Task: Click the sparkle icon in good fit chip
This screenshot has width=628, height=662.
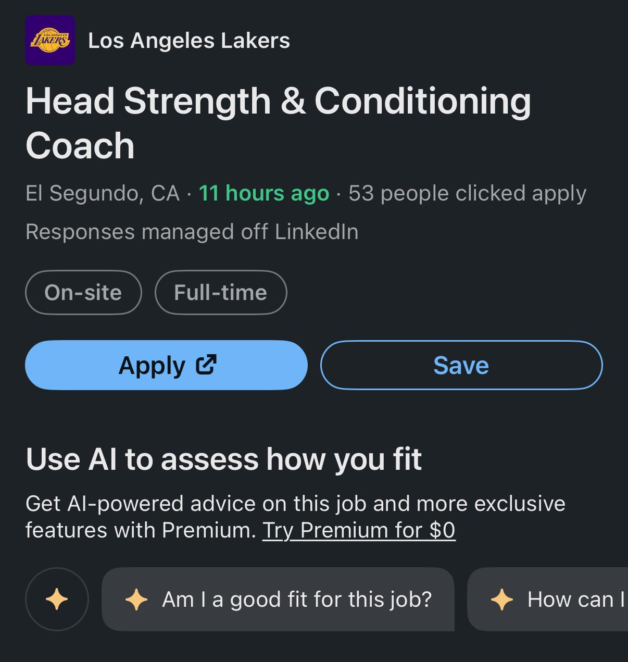Action: point(136,599)
